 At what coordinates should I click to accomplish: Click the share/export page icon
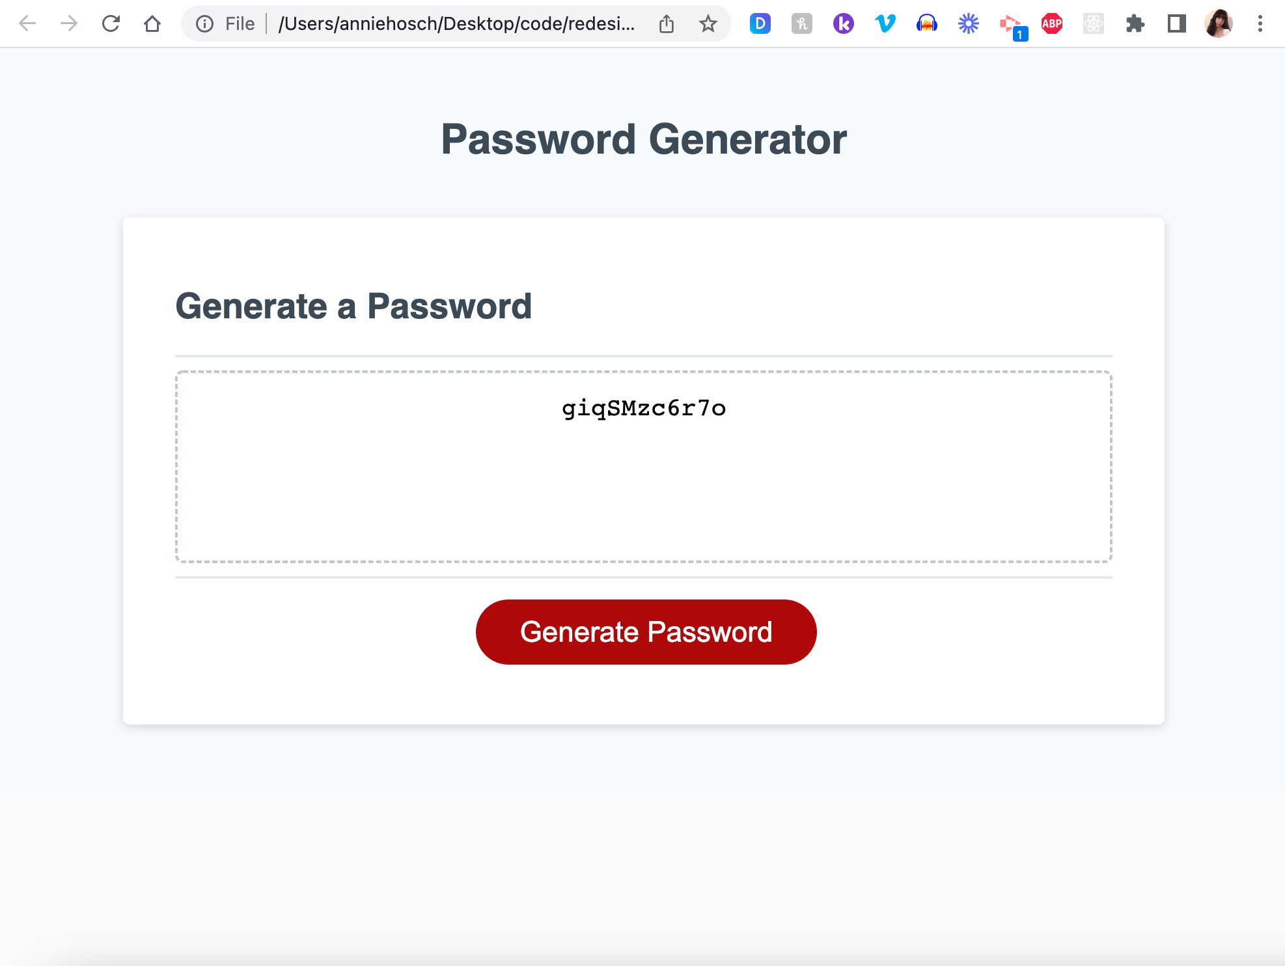pyautogui.click(x=667, y=23)
